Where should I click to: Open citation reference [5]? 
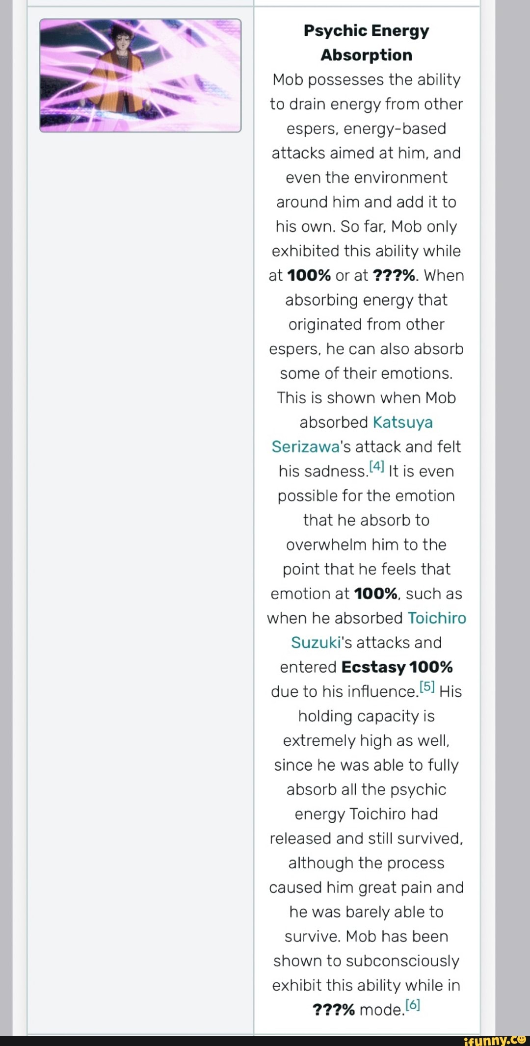coord(427,686)
